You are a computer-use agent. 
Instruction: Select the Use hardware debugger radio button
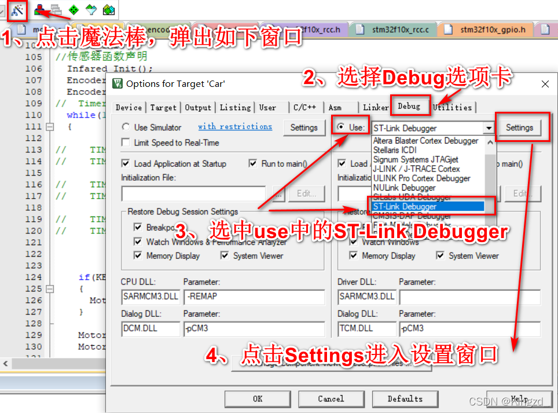tap(341, 127)
